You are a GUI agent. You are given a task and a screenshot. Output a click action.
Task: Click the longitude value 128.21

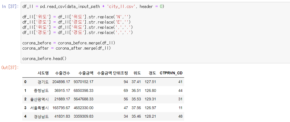(x=150, y=117)
